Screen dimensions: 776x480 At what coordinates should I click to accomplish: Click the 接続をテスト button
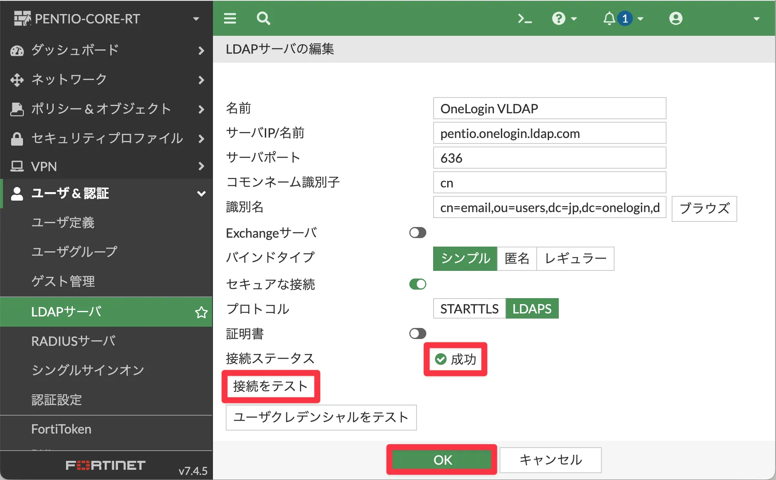coord(271,386)
